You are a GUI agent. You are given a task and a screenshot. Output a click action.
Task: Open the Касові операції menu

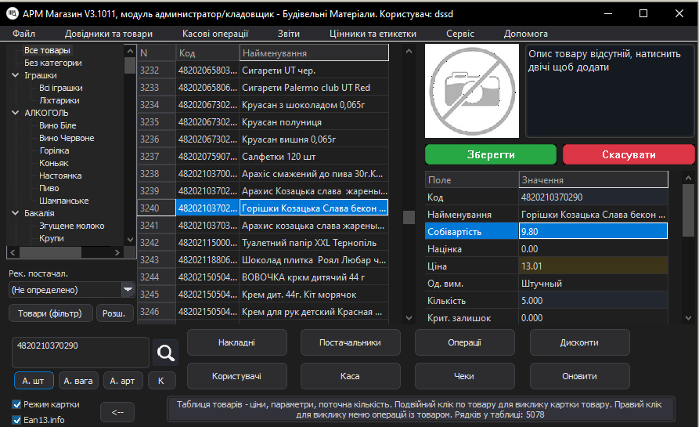(215, 34)
